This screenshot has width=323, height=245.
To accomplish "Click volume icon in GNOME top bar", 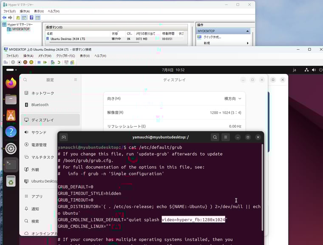I will pyautogui.click(x=314, y=70).
